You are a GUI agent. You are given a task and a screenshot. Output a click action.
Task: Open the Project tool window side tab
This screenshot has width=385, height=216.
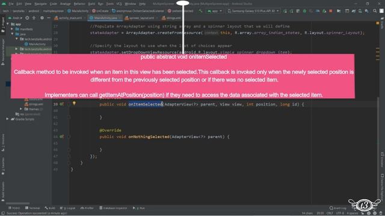(x=3, y=25)
